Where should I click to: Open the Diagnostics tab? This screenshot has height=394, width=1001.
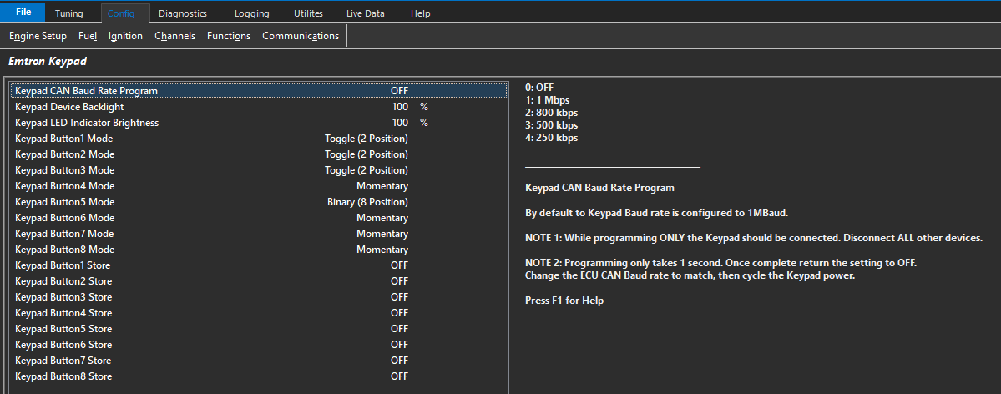pos(183,13)
